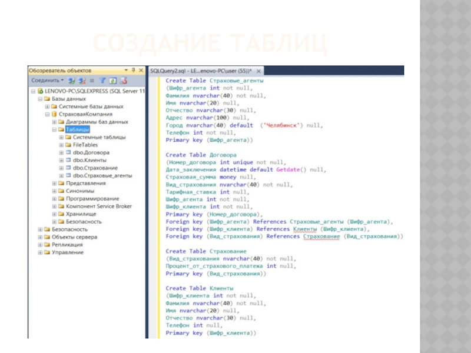Click the Refresh icon in Object Explorer
The height and width of the screenshot is (353, 471).
[x=111, y=80]
